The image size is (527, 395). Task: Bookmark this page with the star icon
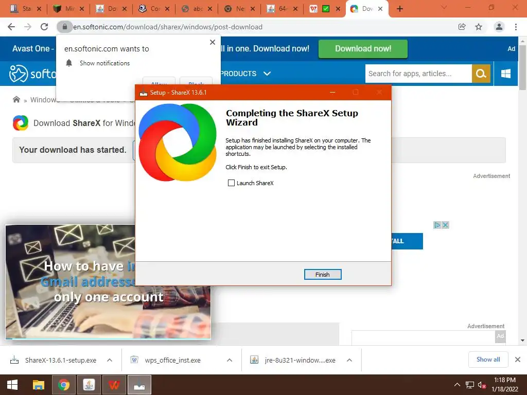tap(479, 27)
